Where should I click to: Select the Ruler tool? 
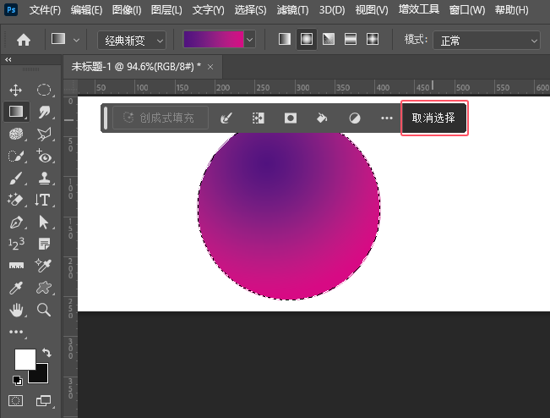pos(16,266)
